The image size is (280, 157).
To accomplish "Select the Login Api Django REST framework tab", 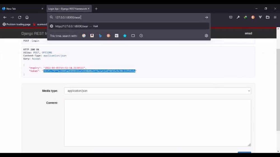I will 69,9.
